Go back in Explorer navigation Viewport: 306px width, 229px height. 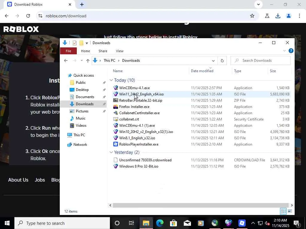coord(66,61)
